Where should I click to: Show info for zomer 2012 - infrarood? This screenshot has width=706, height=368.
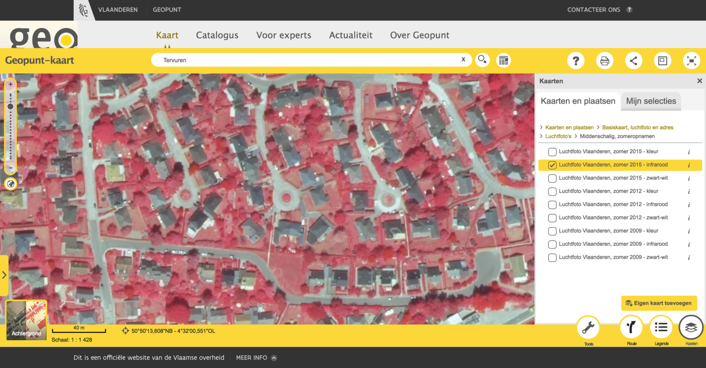pos(689,205)
